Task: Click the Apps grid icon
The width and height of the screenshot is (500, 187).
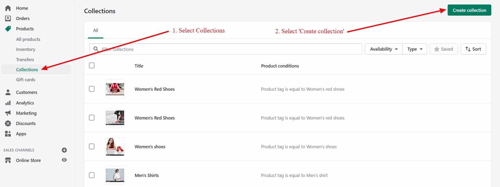Action: click(8, 134)
